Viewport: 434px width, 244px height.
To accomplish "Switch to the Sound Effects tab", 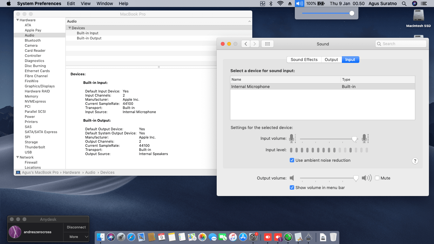I will pyautogui.click(x=304, y=59).
